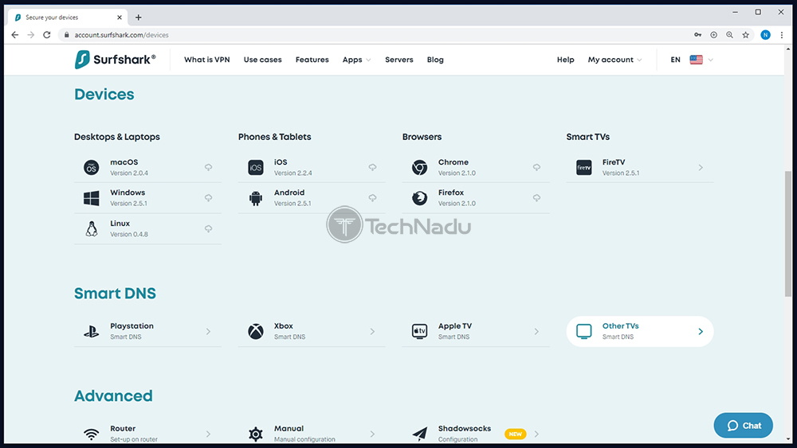The height and width of the screenshot is (448, 797).
Task: Click the Windows download link text
Action: 128,193
